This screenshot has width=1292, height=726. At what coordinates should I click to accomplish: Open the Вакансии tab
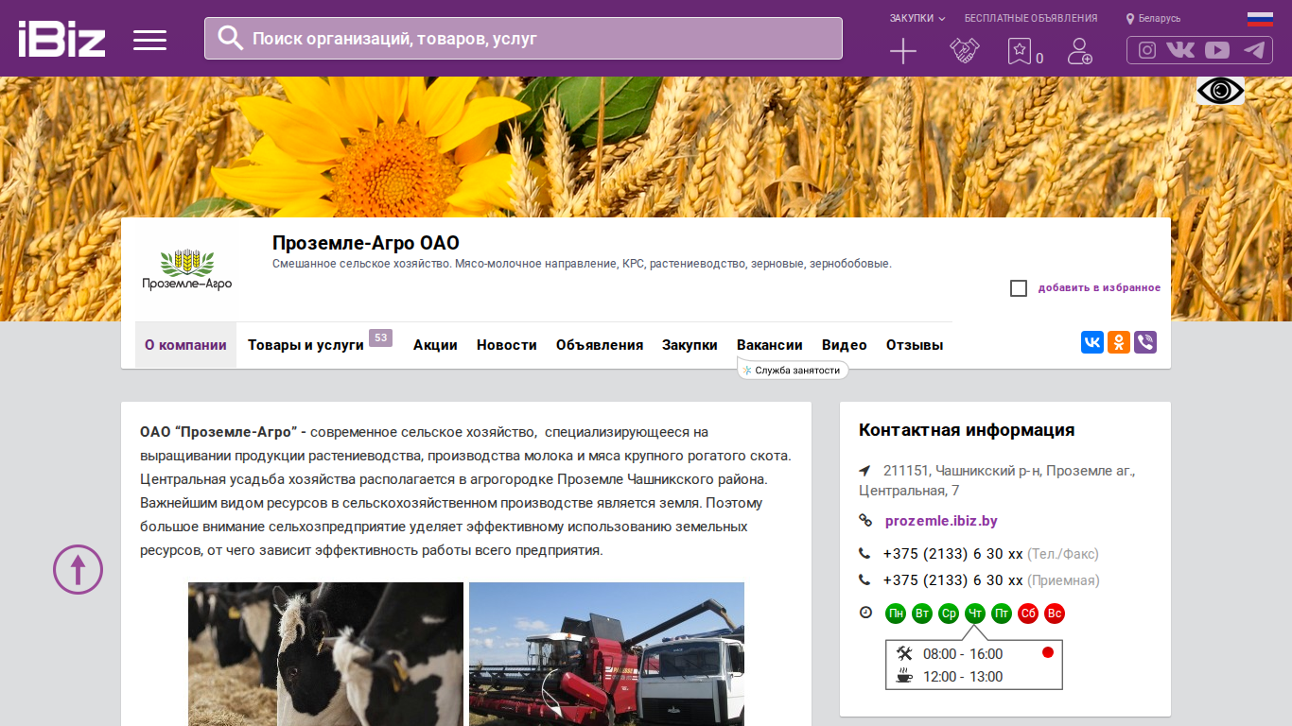click(770, 345)
